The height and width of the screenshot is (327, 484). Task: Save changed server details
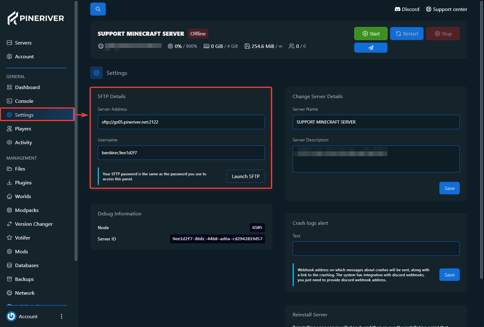449,188
